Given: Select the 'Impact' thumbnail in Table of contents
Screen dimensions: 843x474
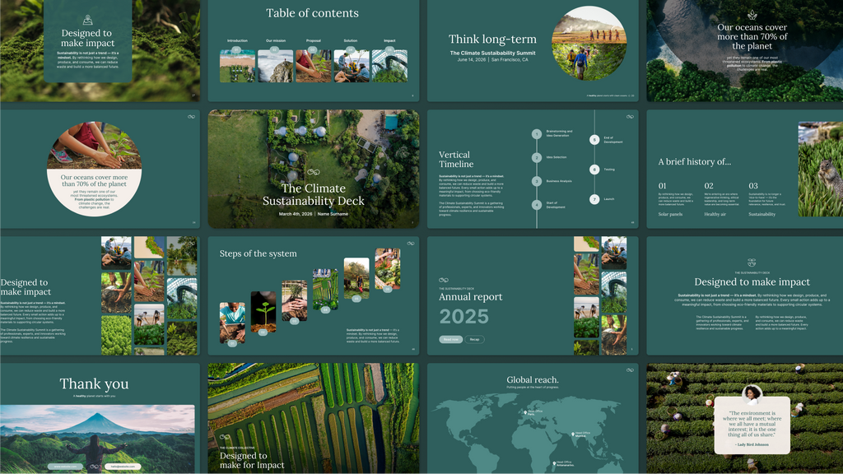Looking at the screenshot, I should (x=389, y=66).
